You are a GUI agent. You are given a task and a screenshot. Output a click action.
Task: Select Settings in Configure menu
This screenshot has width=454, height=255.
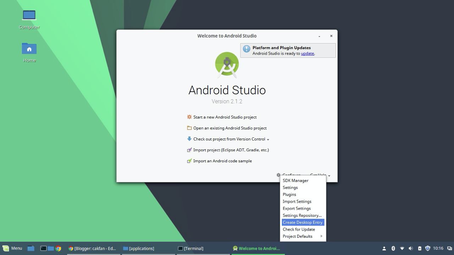pyautogui.click(x=303, y=187)
